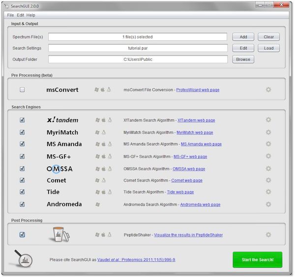Screen dimensions: 295x278
Task: Open the Vaudel et al. Proteomics citation
Action: click(x=136, y=260)
